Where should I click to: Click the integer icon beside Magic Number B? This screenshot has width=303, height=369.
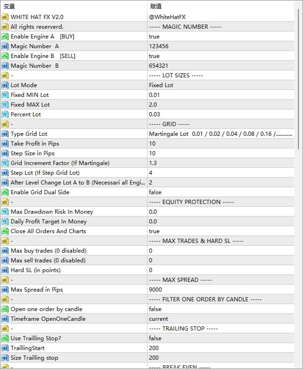tap(5, 66)
